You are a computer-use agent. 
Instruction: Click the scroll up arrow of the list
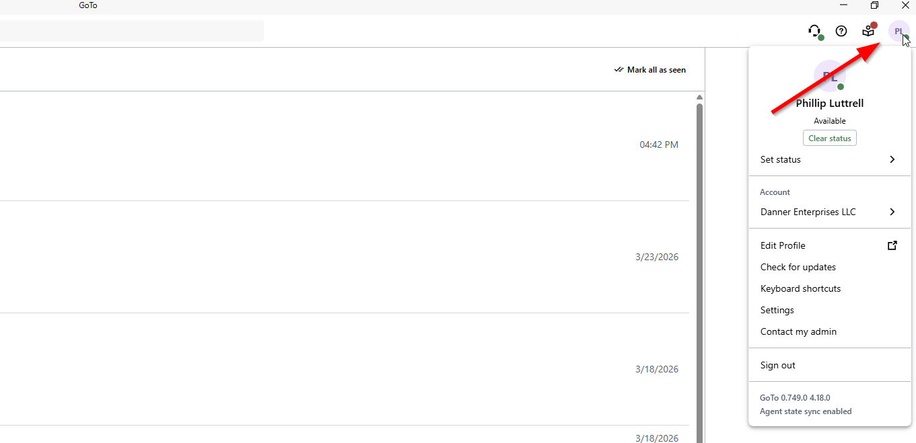[x=699, y=97]
